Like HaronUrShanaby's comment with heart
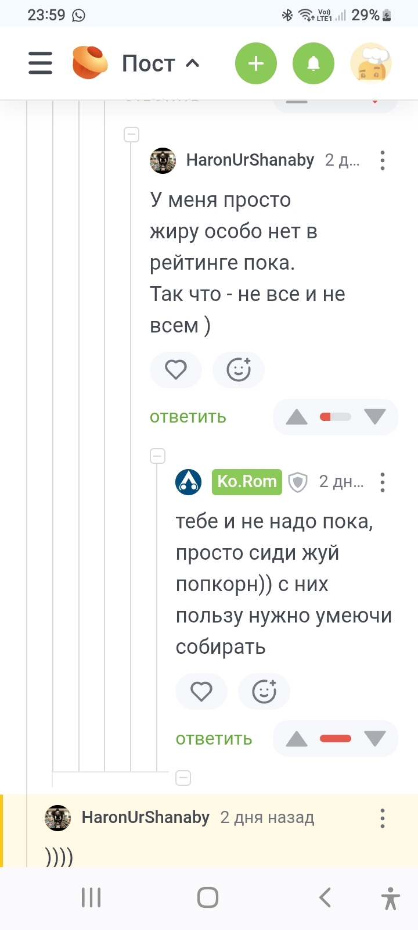418x930 pixels. tap(175, 370)
